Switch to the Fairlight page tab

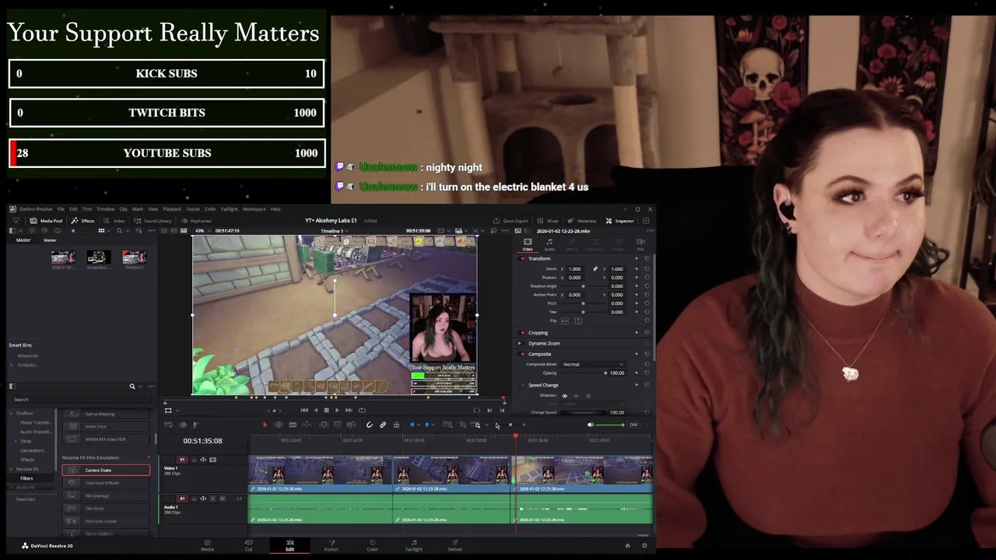pos(414,545)
